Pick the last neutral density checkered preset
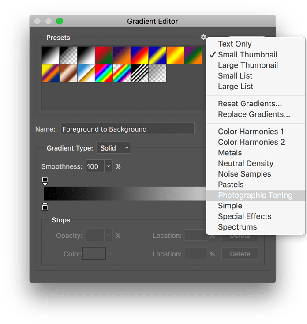This screenshot has width=307, height=324. click(x=157, y=73)
